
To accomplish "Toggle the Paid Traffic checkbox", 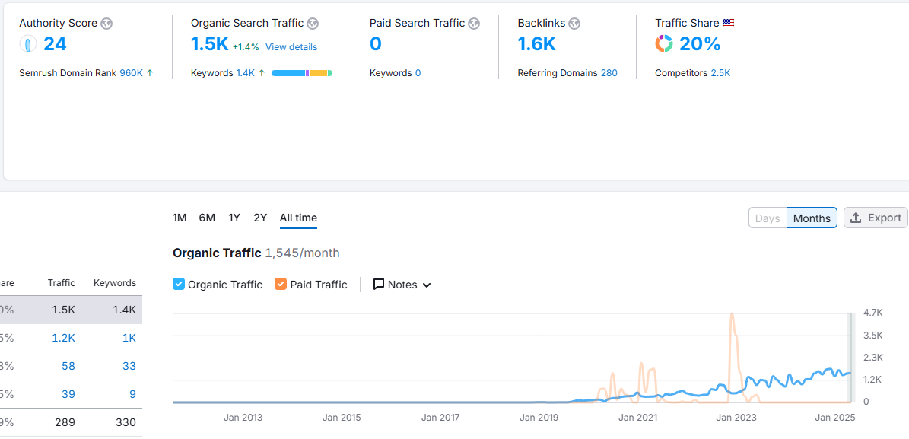I will coord(281,285).
